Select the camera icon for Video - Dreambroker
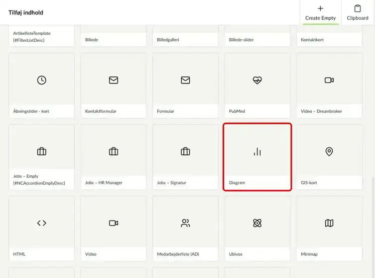The image size is (375, 278). [329, 80]
